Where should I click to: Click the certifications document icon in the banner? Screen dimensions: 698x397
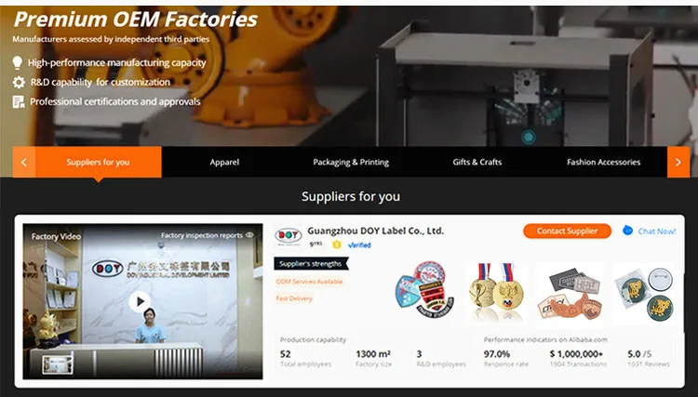tap(19, 101)
